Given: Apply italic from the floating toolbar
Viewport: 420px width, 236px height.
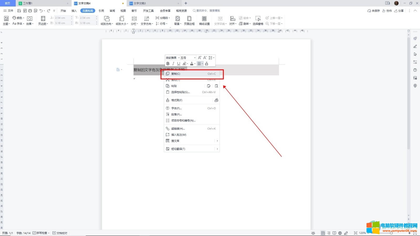Looking at the screenshot, I should point(173,64).
